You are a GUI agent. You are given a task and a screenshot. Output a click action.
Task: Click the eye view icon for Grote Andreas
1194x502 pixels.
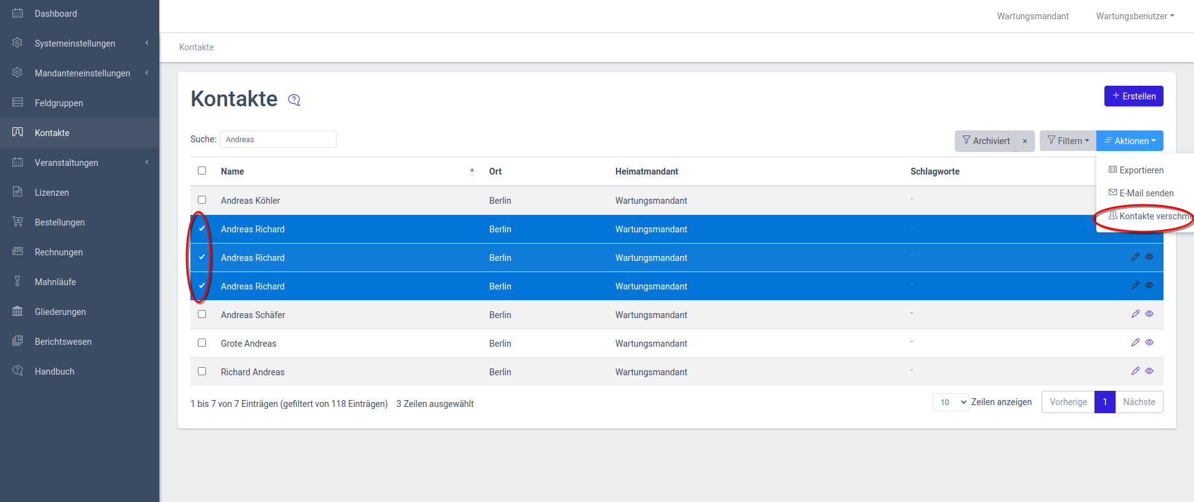point(1149,342)
